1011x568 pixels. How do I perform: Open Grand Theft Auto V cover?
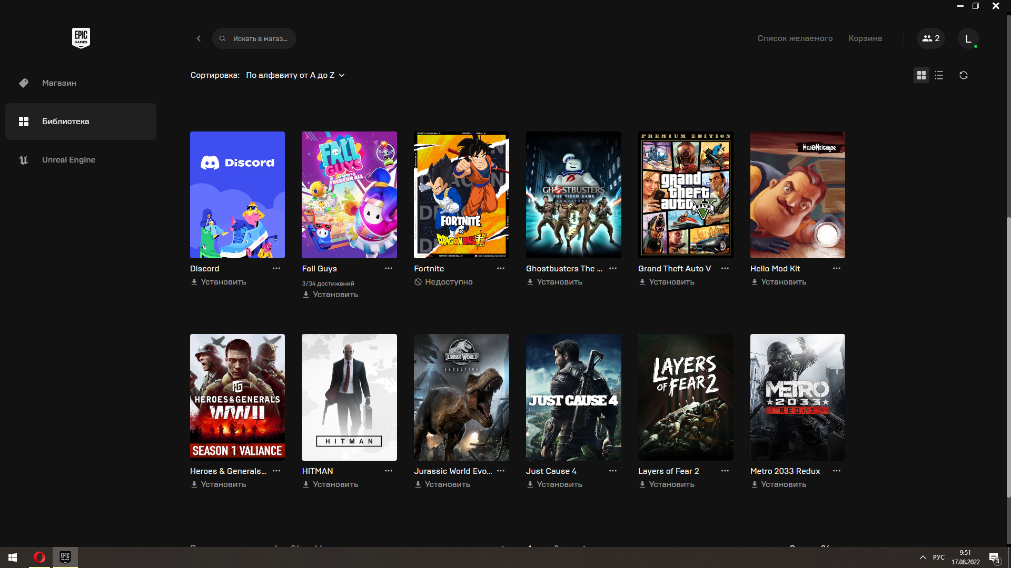[686, 195]
